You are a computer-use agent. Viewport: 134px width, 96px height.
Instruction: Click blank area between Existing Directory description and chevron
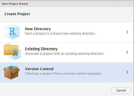pos(114,54)
